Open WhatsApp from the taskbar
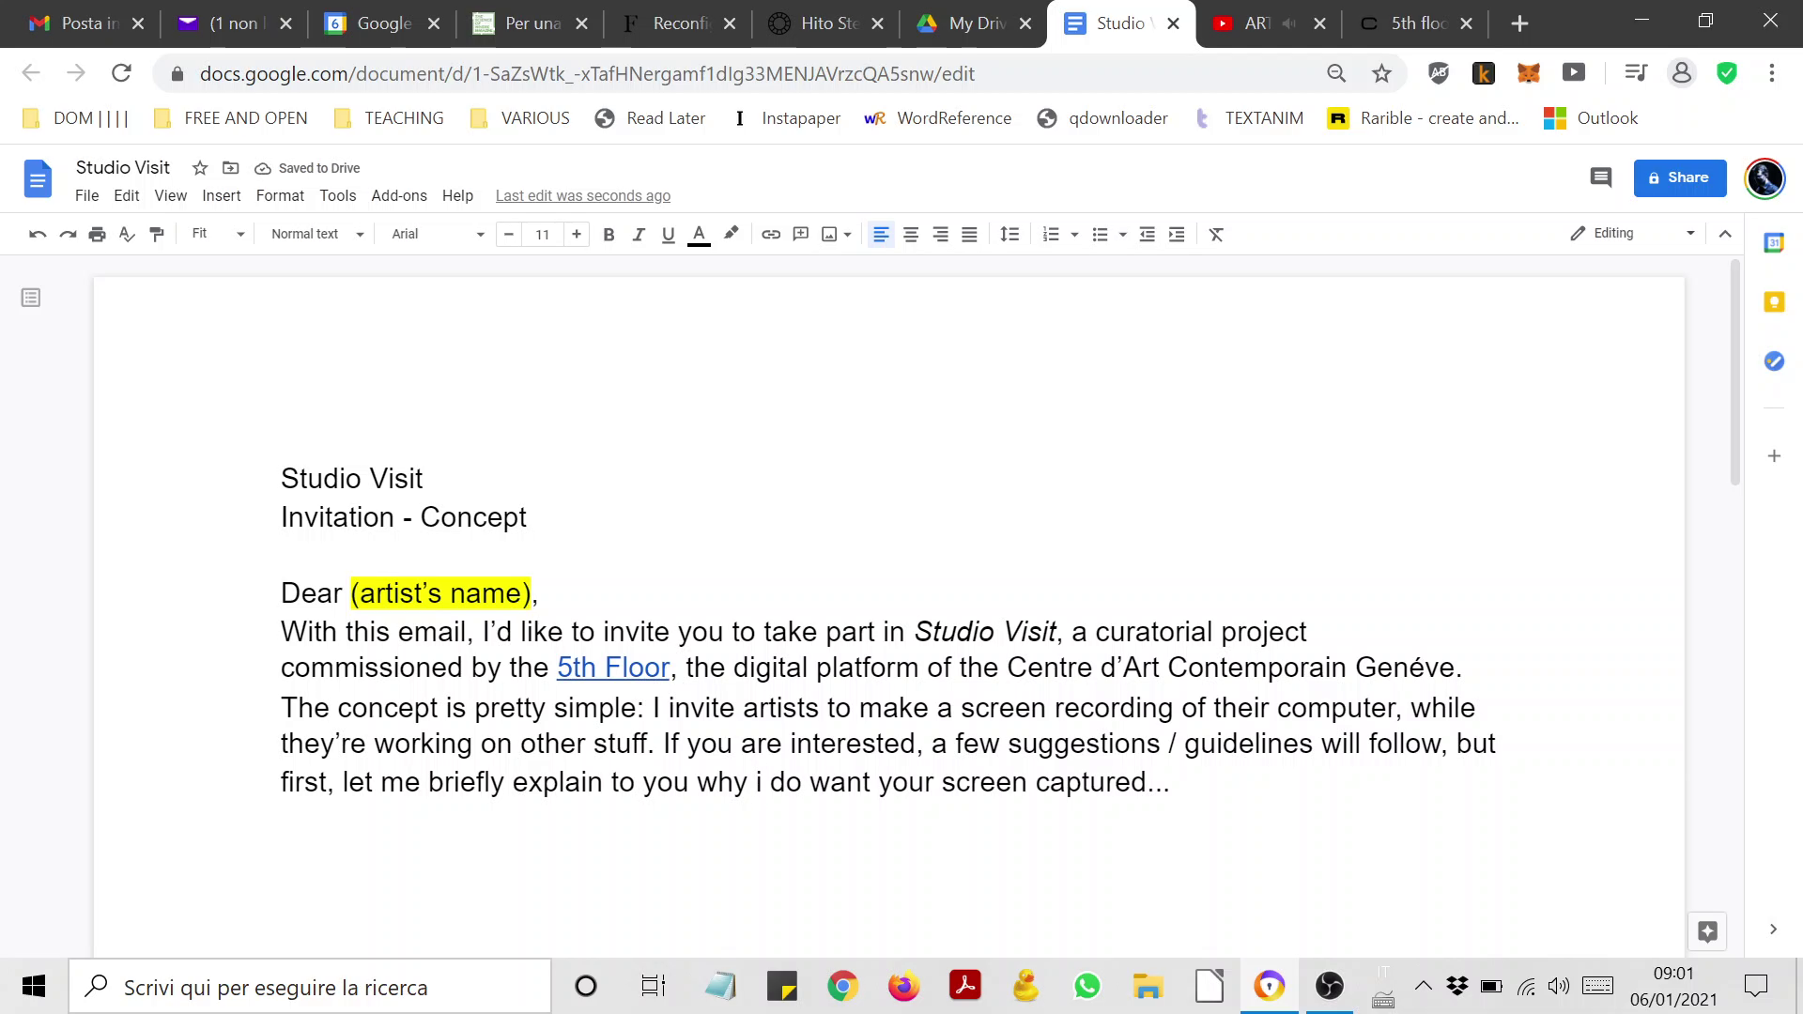 click(x=1086, y=986)
